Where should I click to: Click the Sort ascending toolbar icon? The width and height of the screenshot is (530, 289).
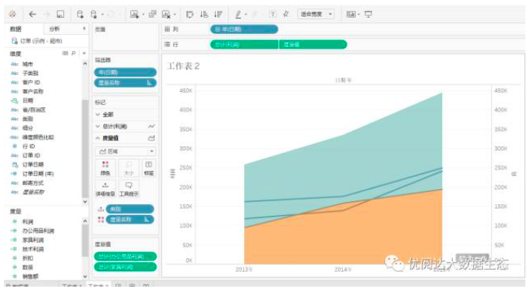click(204, 14)
